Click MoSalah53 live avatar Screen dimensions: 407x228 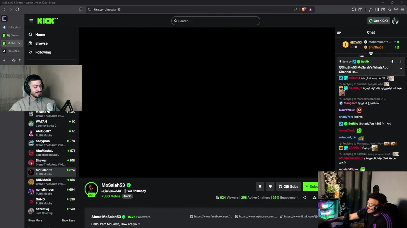pos(91,189)
